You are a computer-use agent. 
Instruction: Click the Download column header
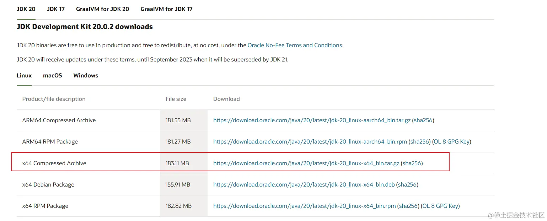(x=226, y=99)
